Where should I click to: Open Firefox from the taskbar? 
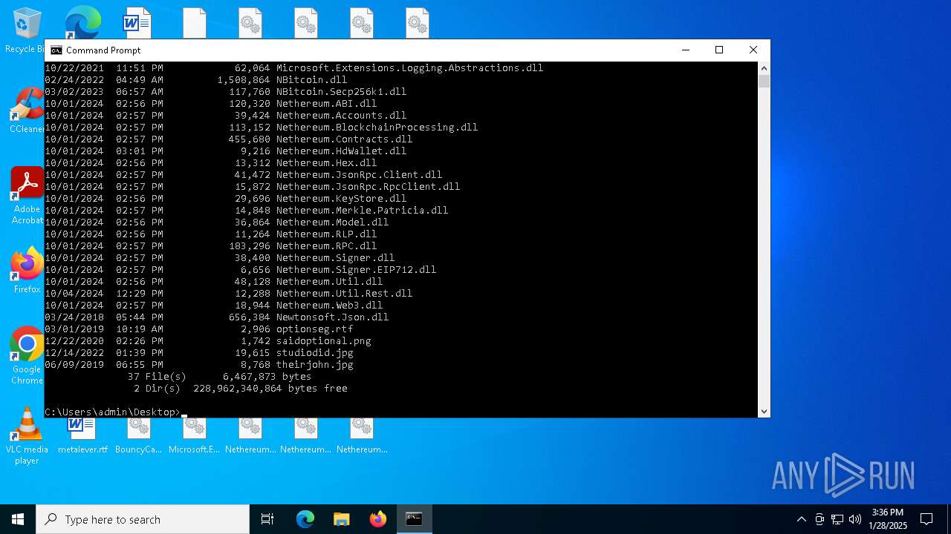click(377, 519)
